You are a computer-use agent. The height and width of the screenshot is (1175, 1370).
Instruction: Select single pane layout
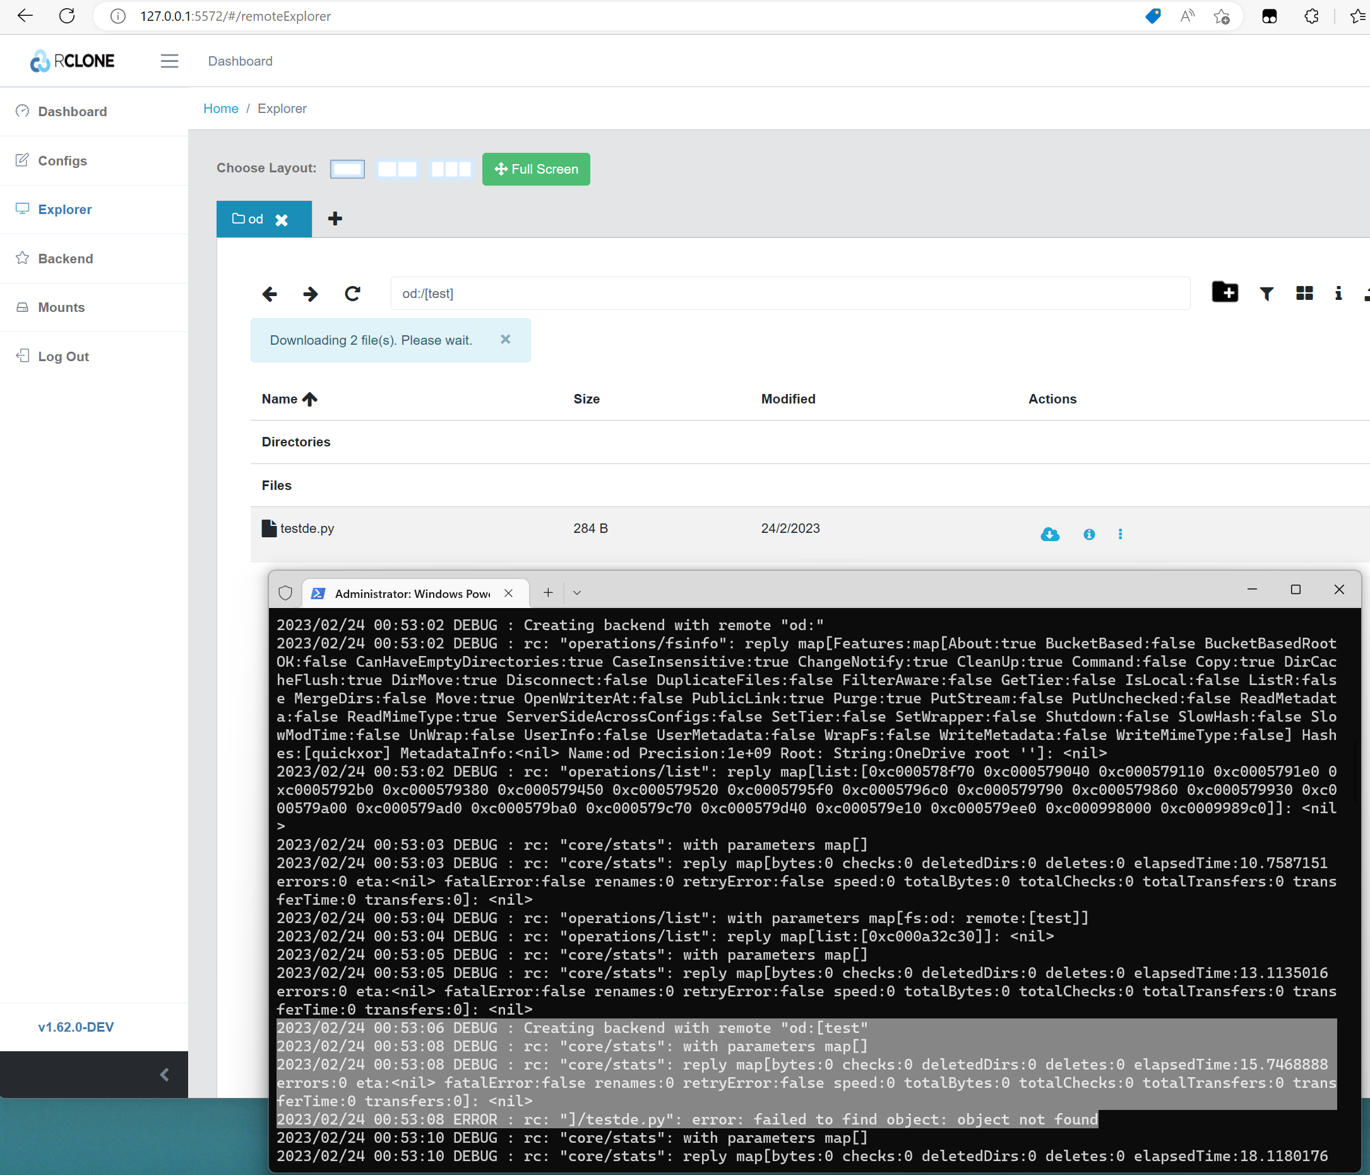click(x=347, y=169)
